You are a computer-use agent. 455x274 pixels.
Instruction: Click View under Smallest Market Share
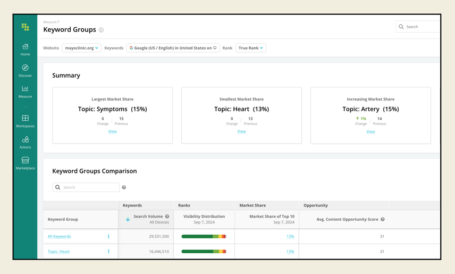(241, 131)
